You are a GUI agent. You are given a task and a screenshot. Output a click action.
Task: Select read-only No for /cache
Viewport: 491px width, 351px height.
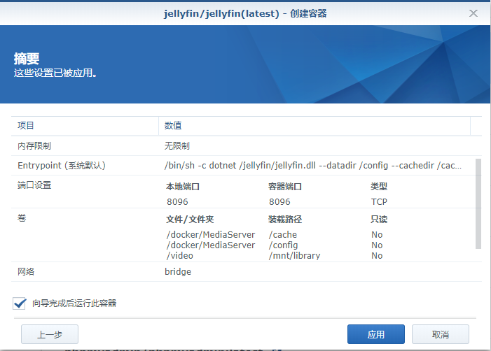coord(377,235)
